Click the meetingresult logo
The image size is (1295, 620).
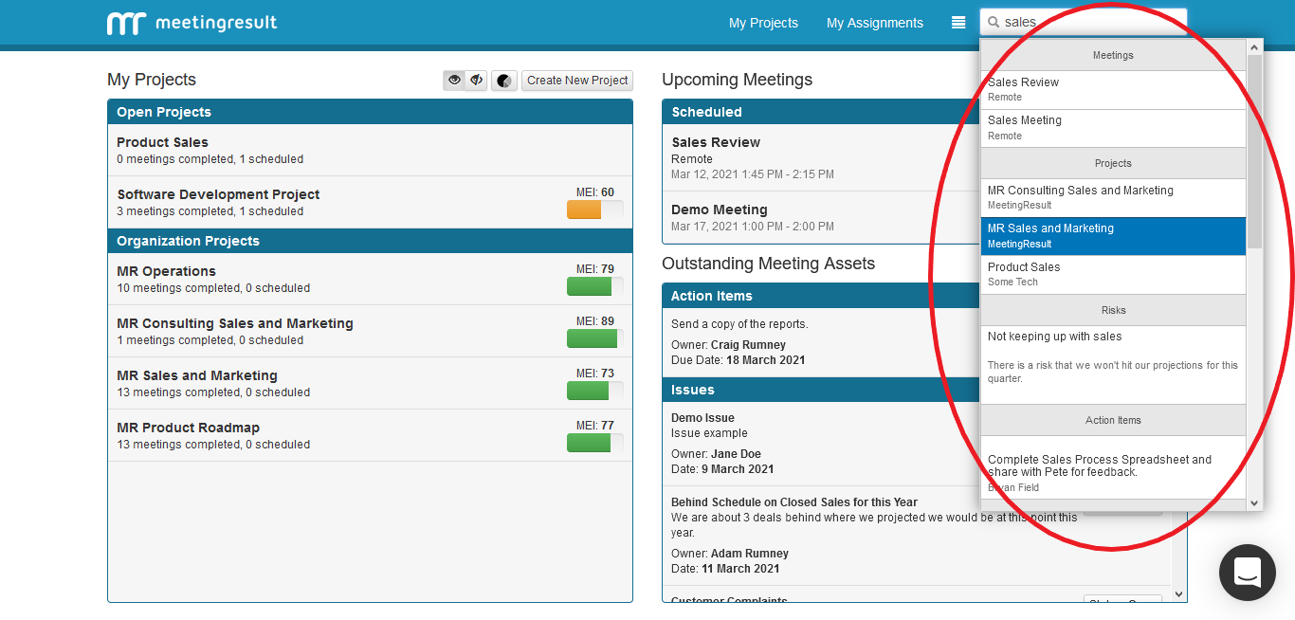(192, 23)
